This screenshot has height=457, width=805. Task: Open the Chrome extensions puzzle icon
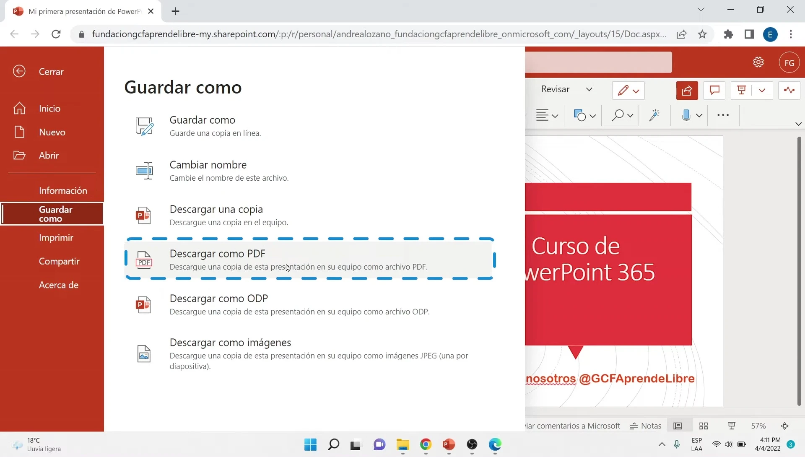pos(729,34)
